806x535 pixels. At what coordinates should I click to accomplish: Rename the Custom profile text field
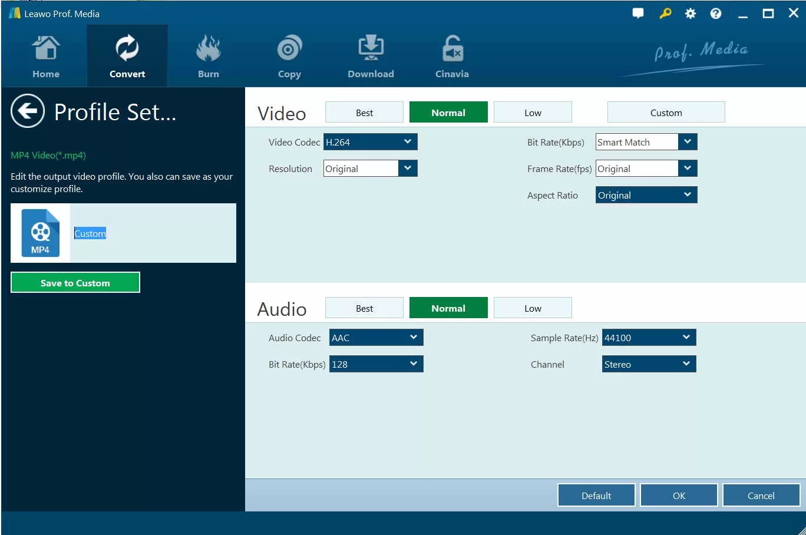click(x=90, y=233)
